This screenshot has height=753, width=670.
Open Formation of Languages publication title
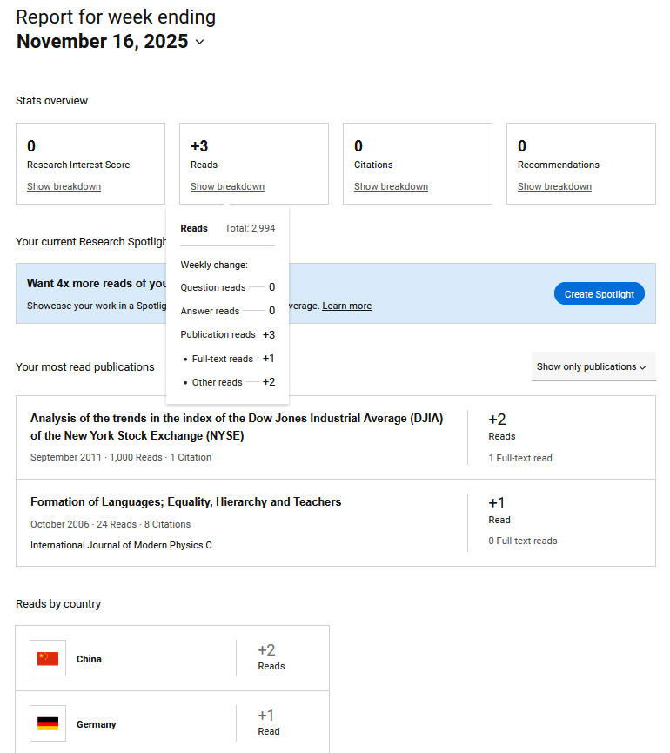[185, 501]
